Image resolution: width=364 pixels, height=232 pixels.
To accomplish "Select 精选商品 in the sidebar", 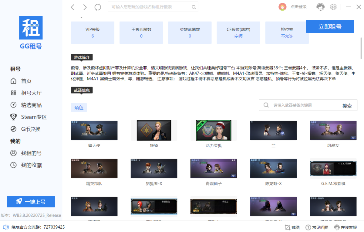I will pos(31,105).
